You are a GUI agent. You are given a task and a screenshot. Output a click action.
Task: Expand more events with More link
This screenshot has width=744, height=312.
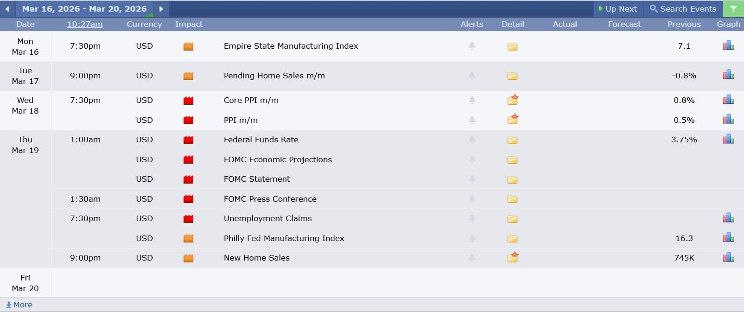pos(19,305)
